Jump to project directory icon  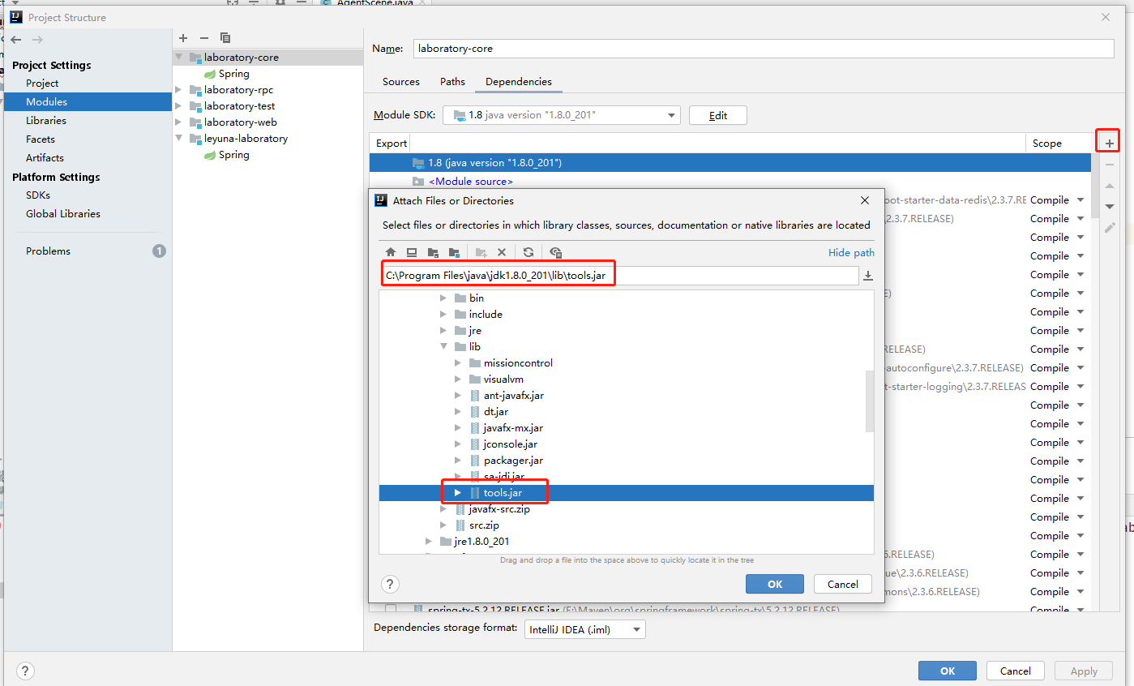[433, 252]
